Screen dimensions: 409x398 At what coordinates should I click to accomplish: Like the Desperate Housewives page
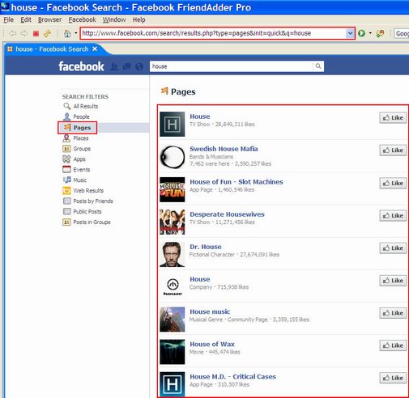[x=393, y=216]
